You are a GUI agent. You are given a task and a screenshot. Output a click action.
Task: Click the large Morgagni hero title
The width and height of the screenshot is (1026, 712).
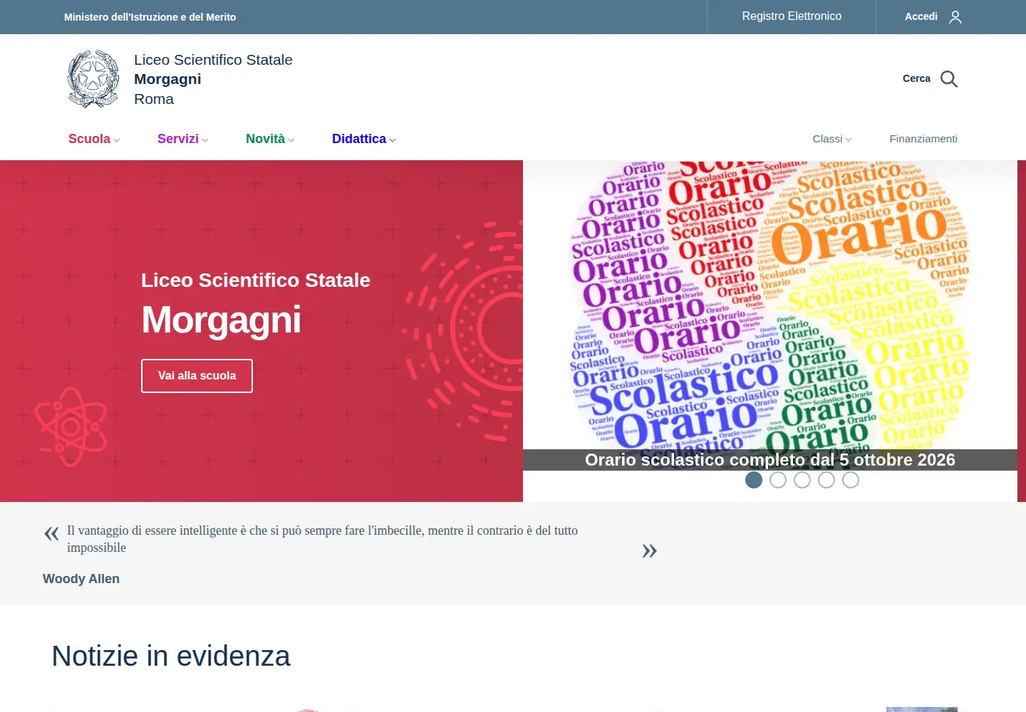tap(221, 320)
